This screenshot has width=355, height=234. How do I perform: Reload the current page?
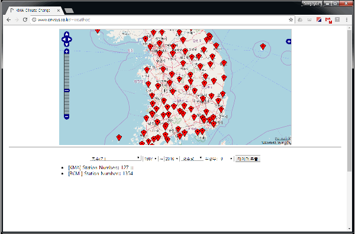coord(25,20)
